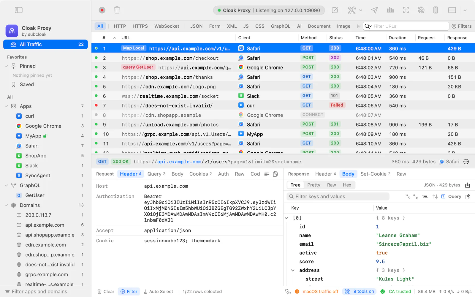This screenshot has height=297, width=475.
Task: Toggle the layout panel icon
Action: click(452, 10)
